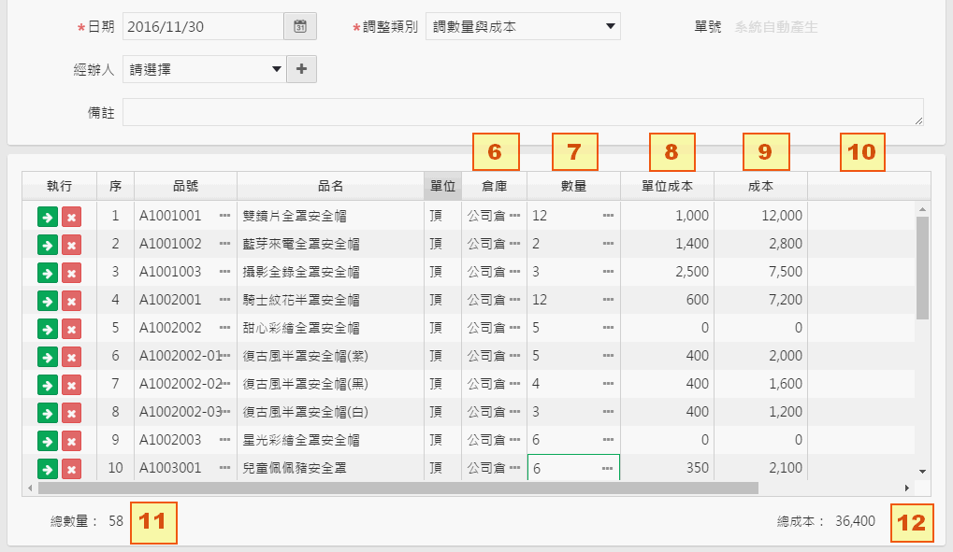Remove row A1001003 via red X
The width and height of the screenshot is (953, 552).
coord(72,273)
